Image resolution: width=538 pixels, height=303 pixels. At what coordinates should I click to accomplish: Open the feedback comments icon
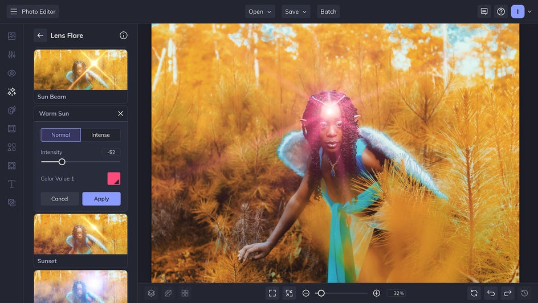484,11
